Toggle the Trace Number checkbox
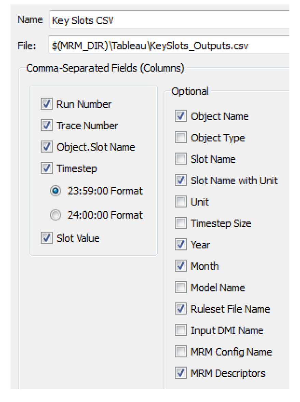 point(46,126)
